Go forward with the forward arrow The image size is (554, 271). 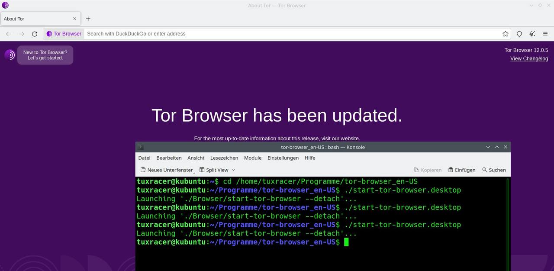click(x=22, y=34)
